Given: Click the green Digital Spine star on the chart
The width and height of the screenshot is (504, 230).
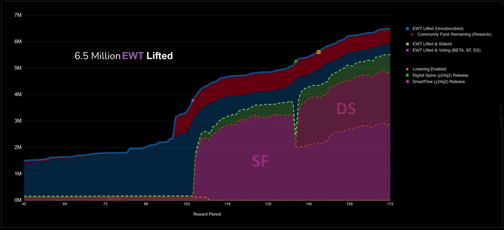Looking at the screenshot, I should coord(296,61).
